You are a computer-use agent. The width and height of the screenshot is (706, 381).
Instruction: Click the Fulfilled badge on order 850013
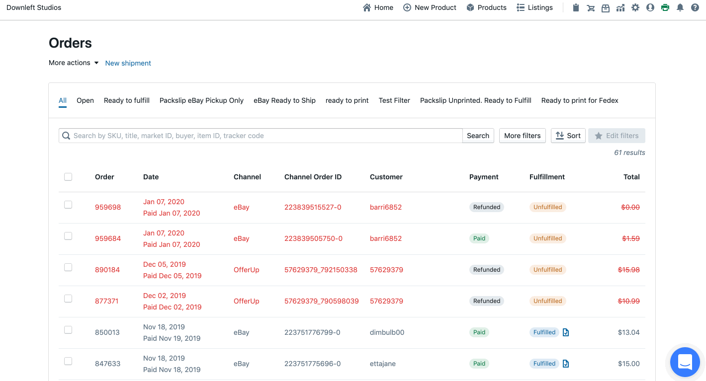tap(544, 332)
